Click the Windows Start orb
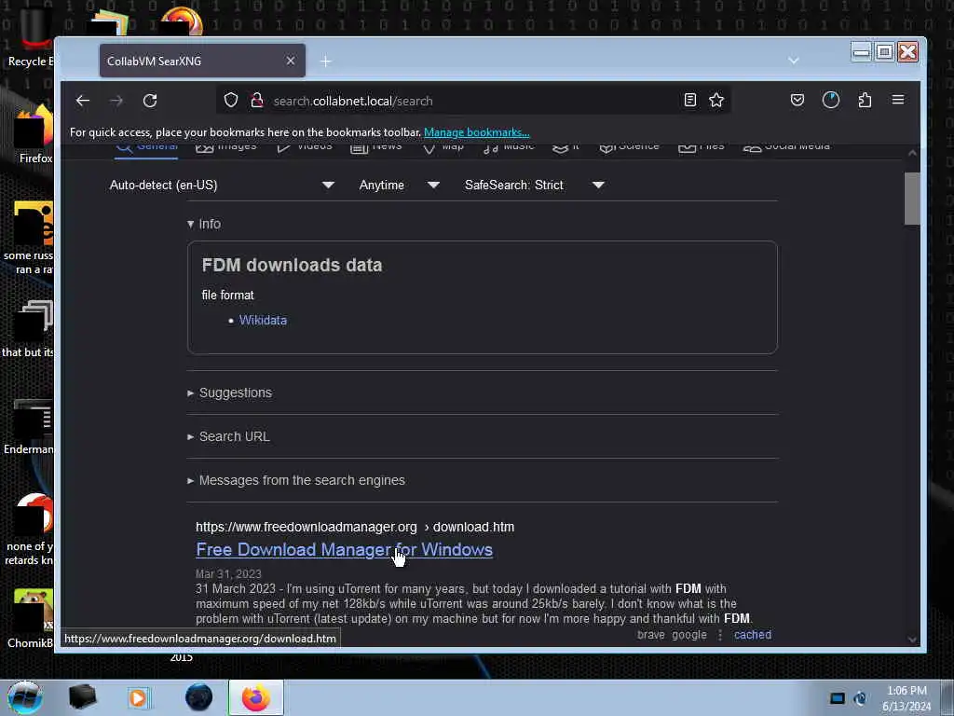954x716 pixels. tap(25, 697)
